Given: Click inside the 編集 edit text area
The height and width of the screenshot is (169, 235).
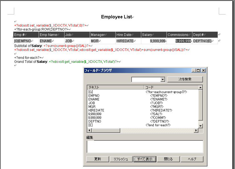Looking at the screenshot, I should point(145,147).
